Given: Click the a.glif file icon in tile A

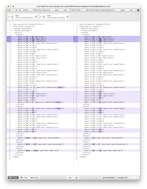Looking at the screenshot, I should [x=12, y=17].
